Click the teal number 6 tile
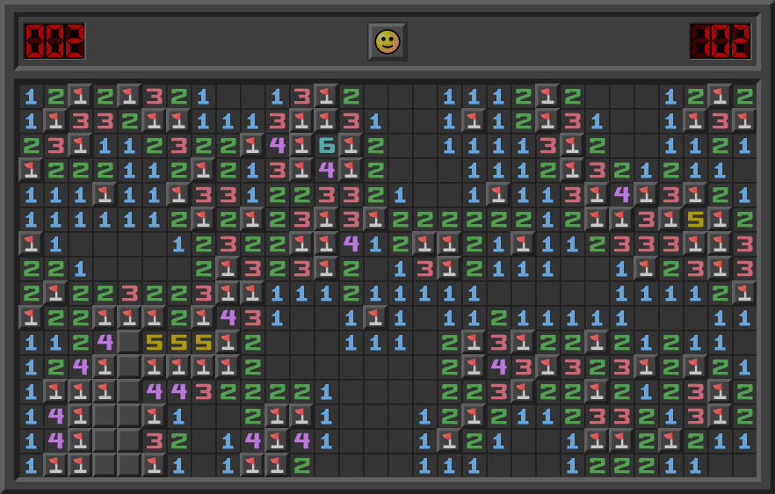 click(327, 145)
